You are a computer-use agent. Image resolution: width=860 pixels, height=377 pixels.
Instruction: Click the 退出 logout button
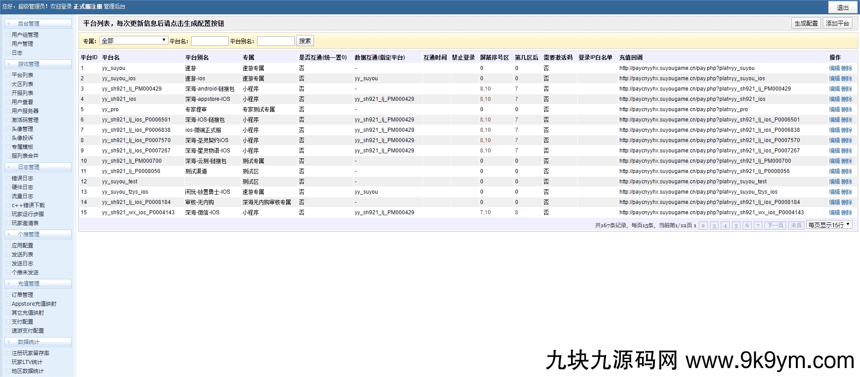pos(843,8)
